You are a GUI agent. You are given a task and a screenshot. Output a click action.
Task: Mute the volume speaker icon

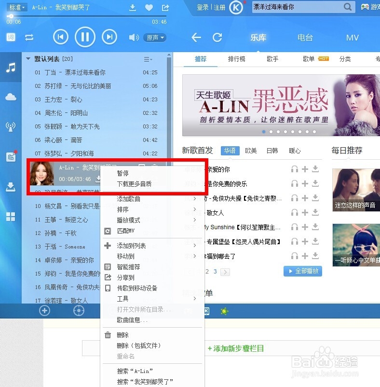point(134,38)
